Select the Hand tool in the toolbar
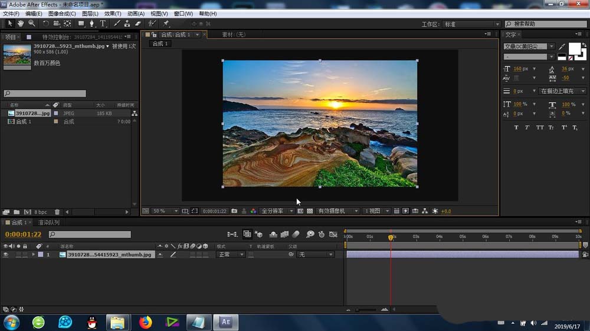The height and width of the screenshot is (331, 590). (x=21, y=24)
